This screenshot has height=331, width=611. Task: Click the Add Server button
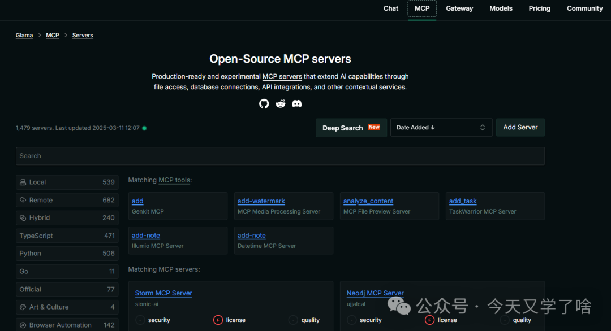click(x=520, y=128)
